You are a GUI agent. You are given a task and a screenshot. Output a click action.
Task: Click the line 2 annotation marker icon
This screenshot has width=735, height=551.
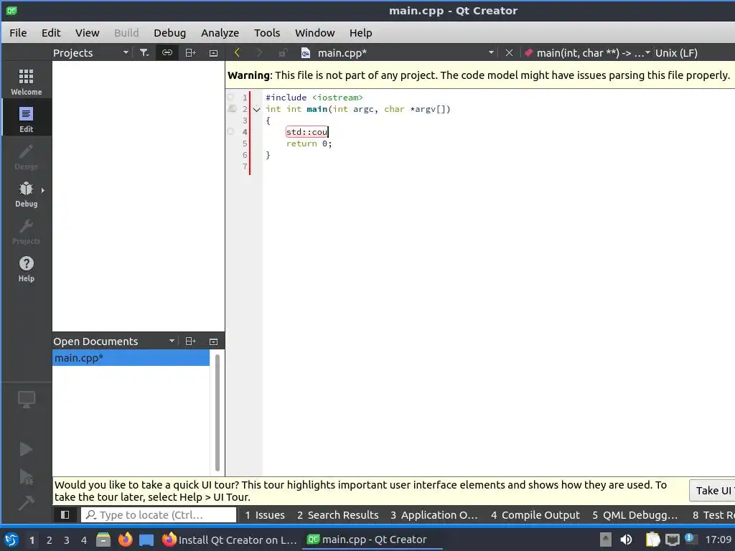(232, 109)
